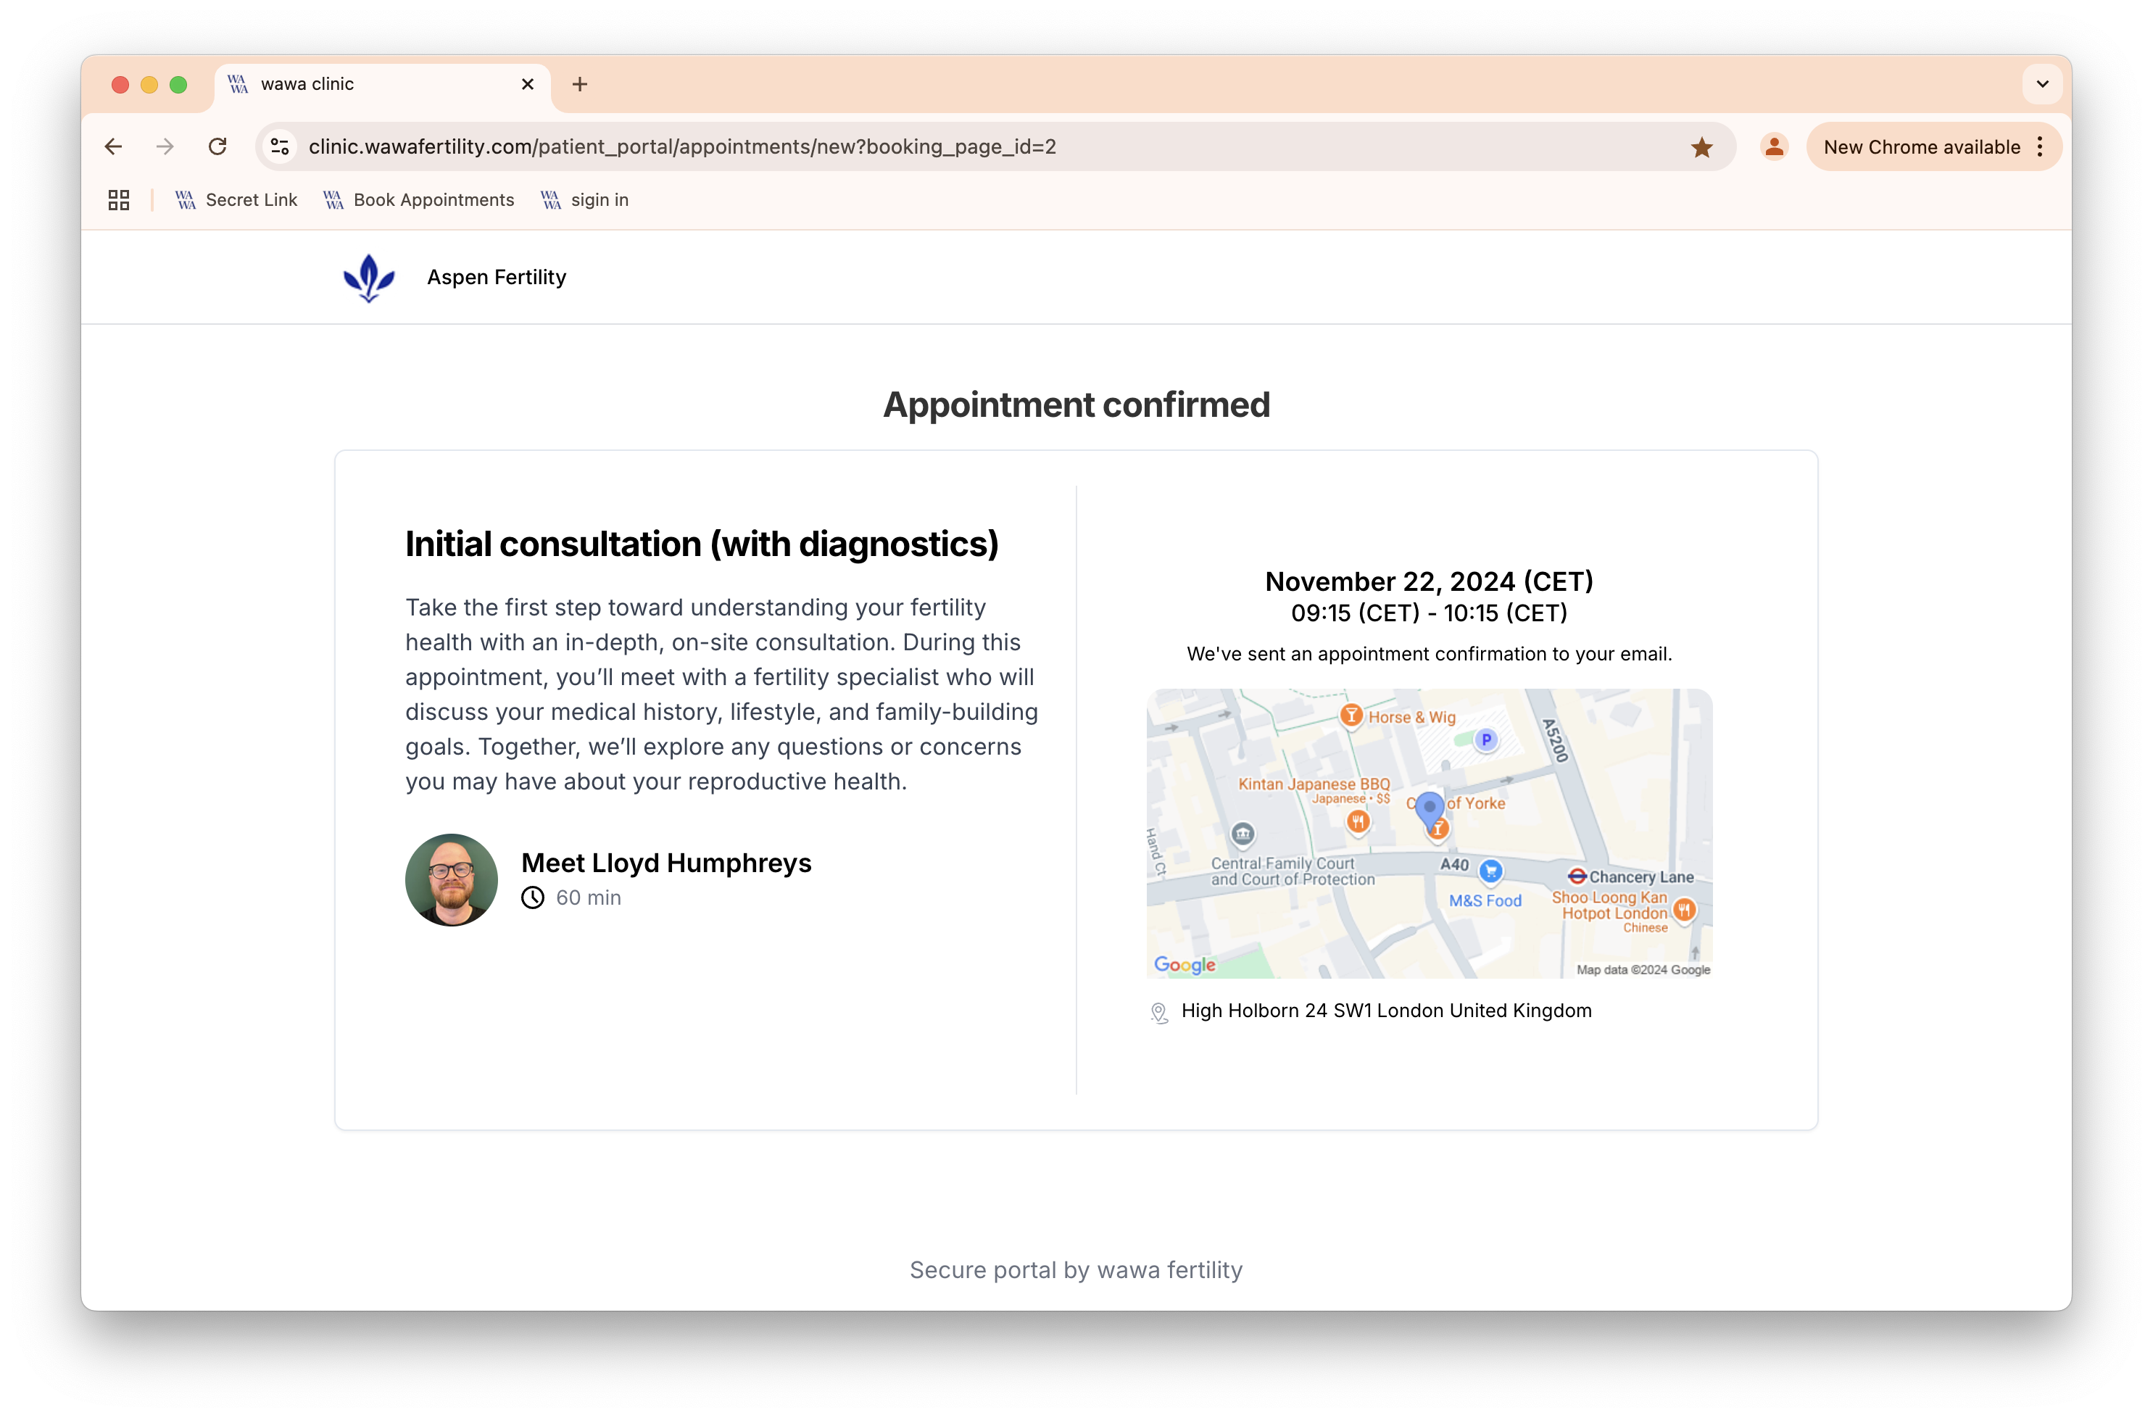Click the browser grid/apps icon
This screenshot has width=2153, height=1418.
click(x=119, y=199)
